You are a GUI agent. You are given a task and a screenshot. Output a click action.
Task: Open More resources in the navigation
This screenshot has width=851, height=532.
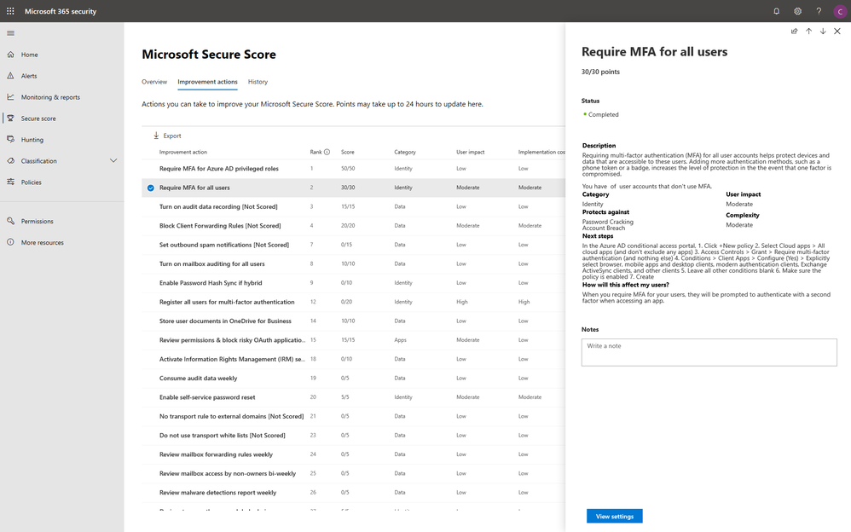pos(43,243)
